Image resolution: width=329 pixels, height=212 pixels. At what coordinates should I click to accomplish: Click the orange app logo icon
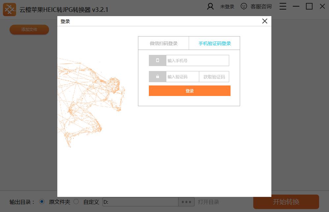(10, 10)
